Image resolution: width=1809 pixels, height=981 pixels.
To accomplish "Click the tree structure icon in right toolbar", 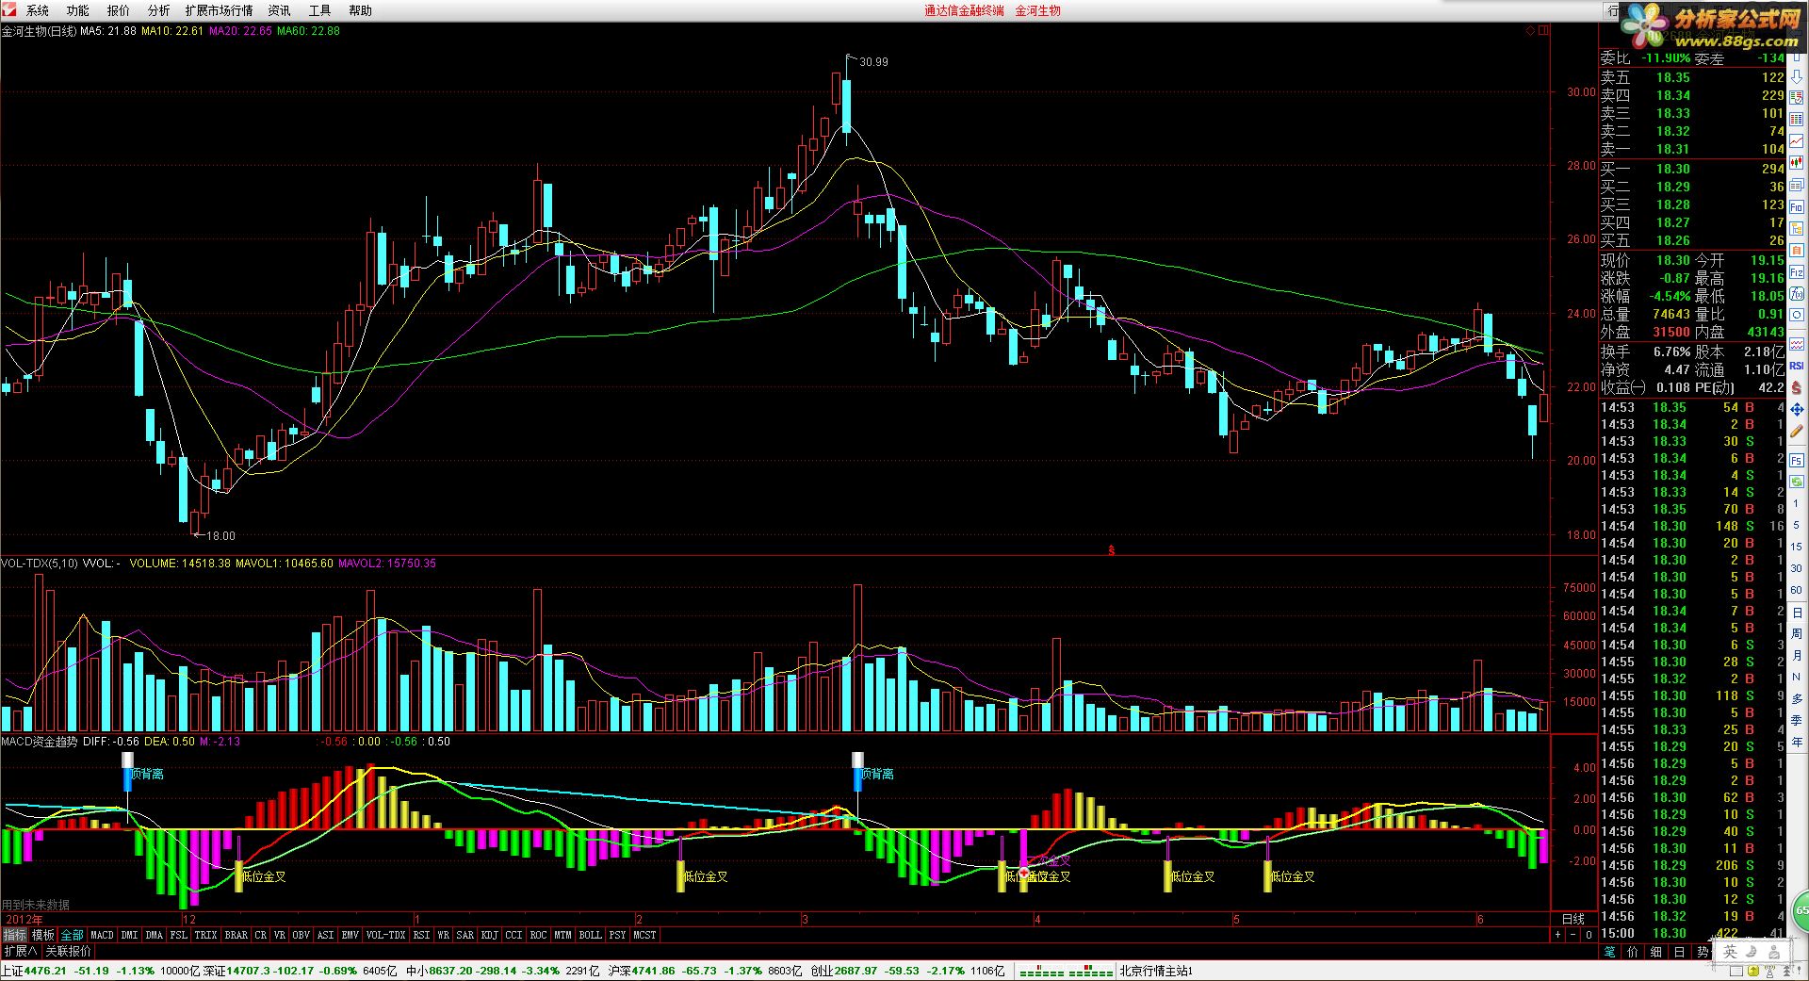I will (1797, 229).
